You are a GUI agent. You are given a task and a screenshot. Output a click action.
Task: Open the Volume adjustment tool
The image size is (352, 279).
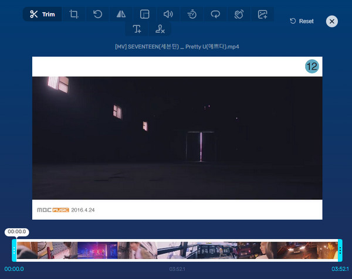[x=168, y=14]
